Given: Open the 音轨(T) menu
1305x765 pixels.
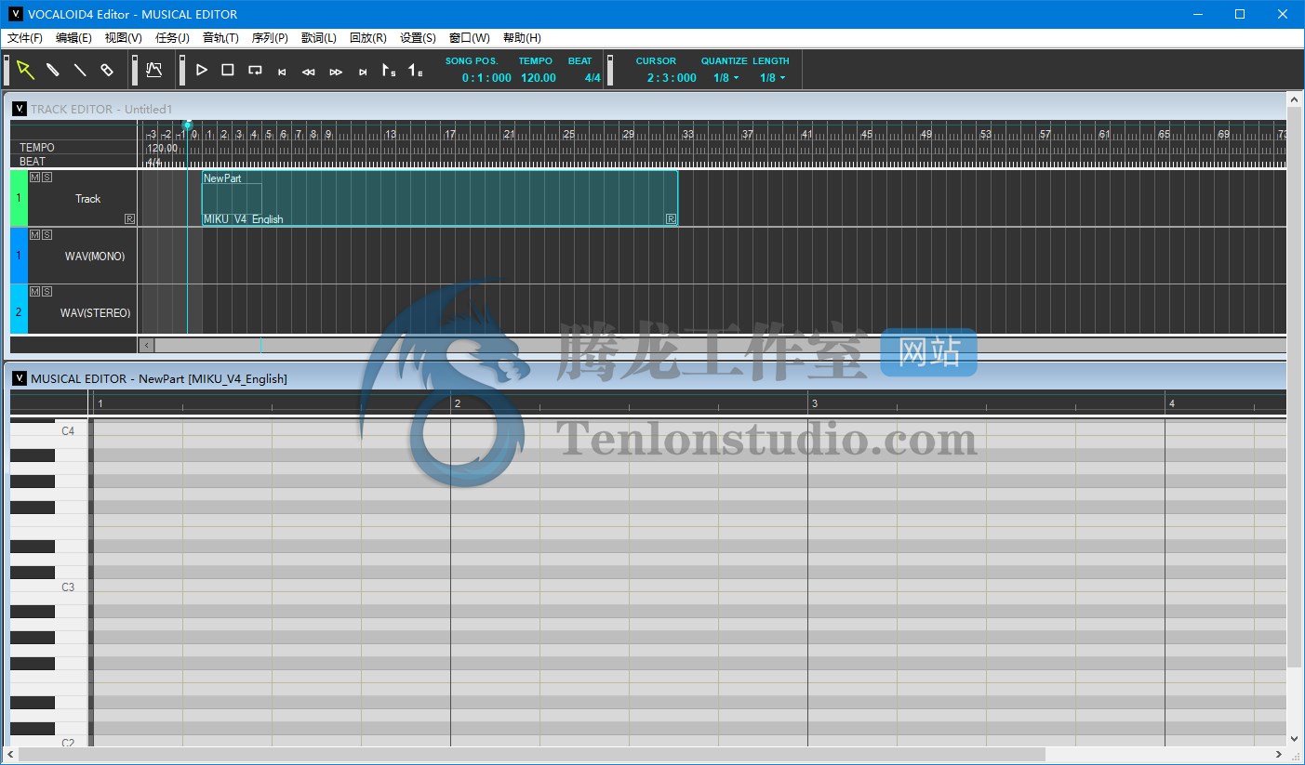Looking at the screenshot, I should (x=220, y=38).
